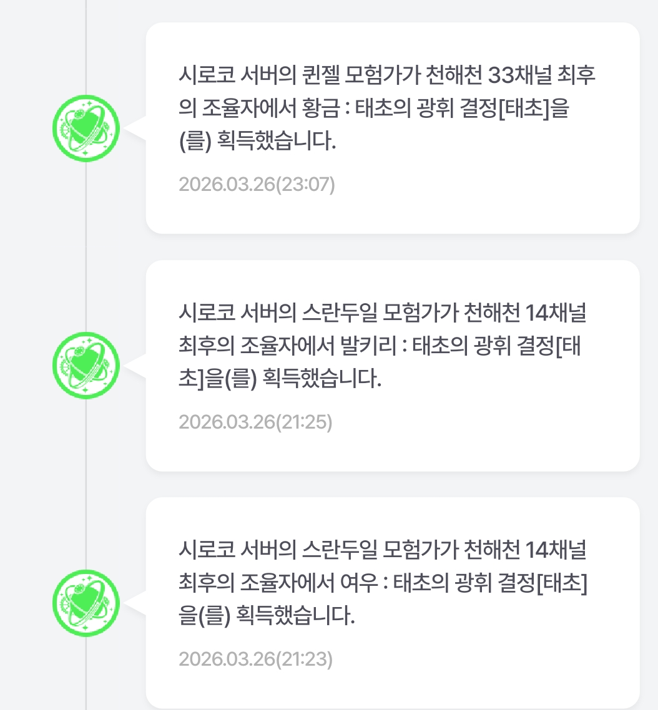
Task: Click the vertical timeline line at left
Action: click(x=86, y=250)
